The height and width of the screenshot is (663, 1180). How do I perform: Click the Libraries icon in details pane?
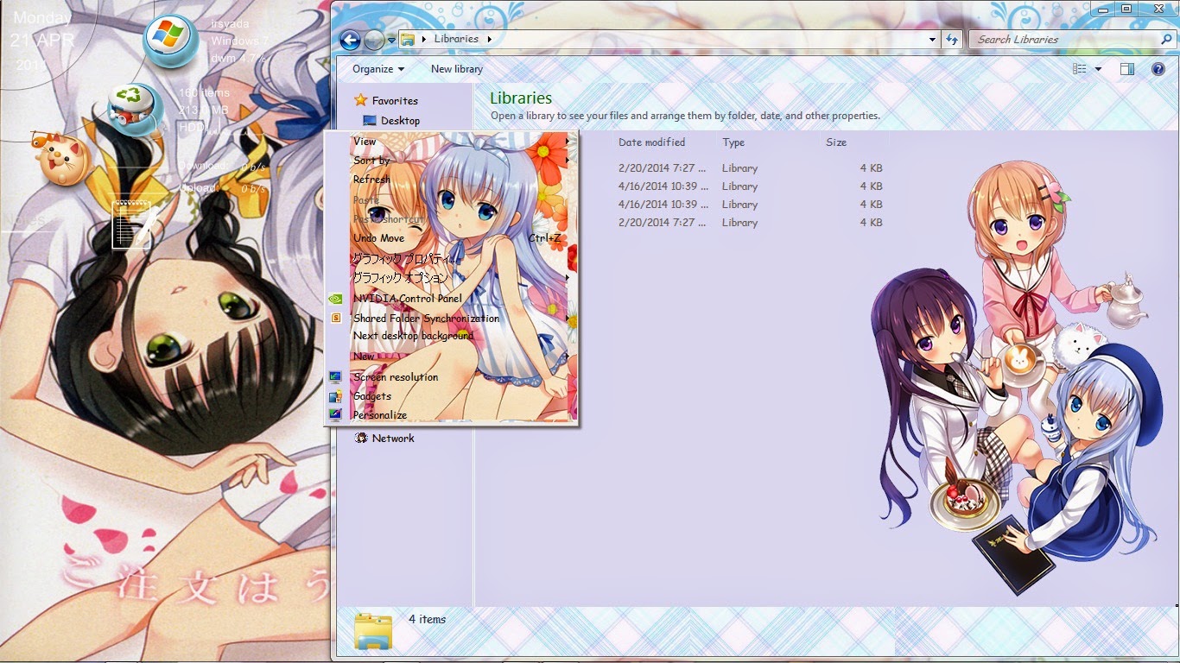click(373, 632)
